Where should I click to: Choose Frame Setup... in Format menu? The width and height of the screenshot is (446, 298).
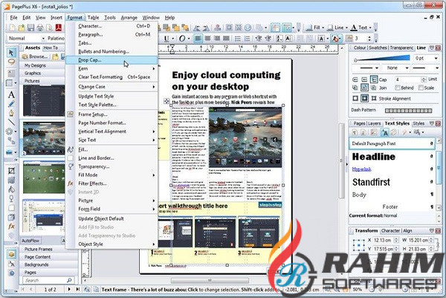[111, 114]
